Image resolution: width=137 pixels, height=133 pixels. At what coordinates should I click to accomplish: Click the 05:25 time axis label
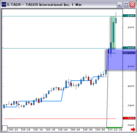[x=26, y=130]
